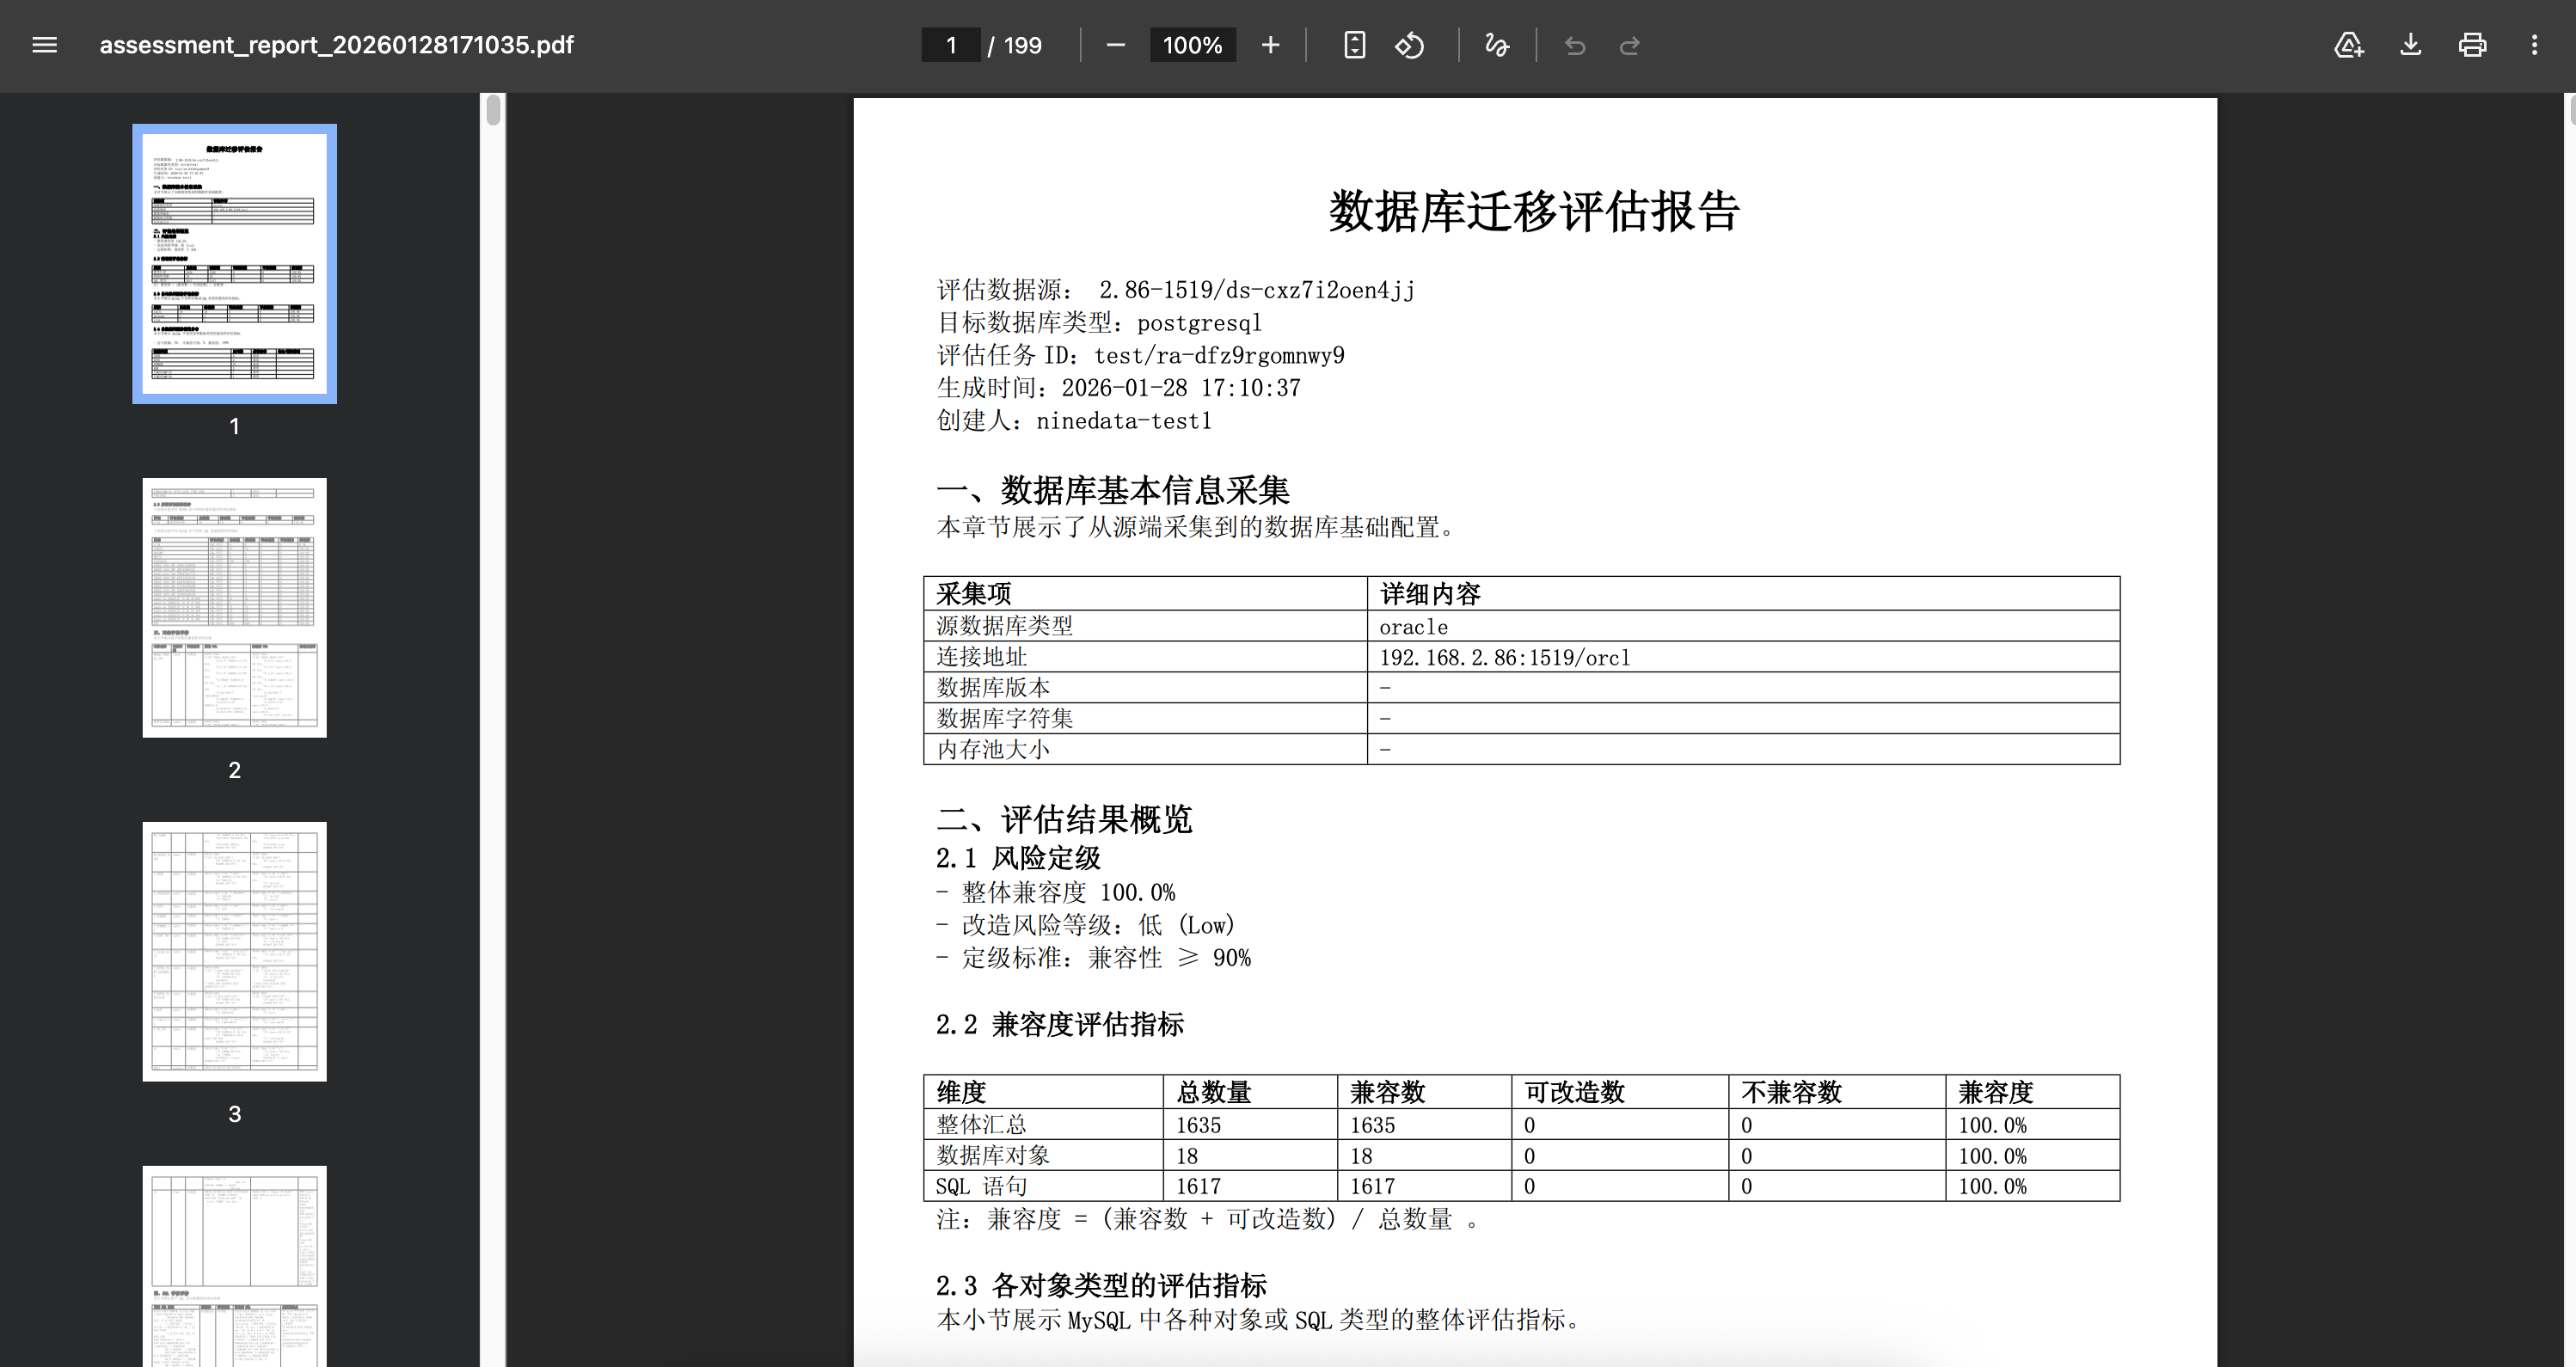Click the page number input box
This screenshot has height=1367, width=2576.
(x=949, y=45)
